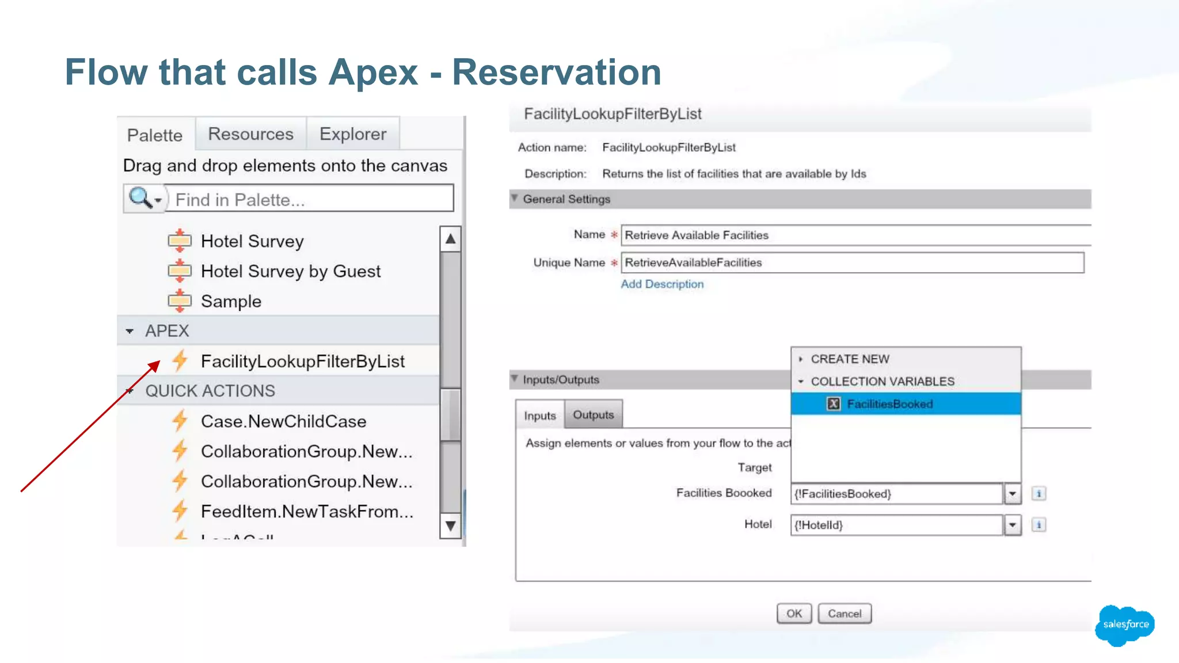Switch to the Explorer tab
Image resolution: width=1179 pixels, height=663 pixels.
click(x=353, y=134)
